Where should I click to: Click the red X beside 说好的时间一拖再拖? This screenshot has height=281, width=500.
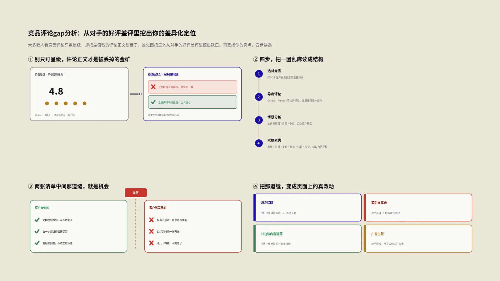(151, 231)
